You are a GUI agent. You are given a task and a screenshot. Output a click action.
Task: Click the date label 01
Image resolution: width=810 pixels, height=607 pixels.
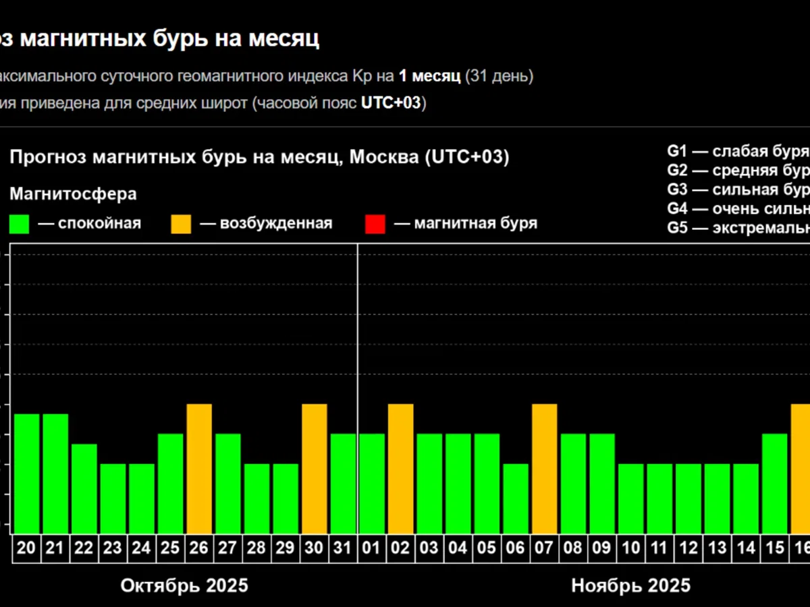(x=372, y=548)
